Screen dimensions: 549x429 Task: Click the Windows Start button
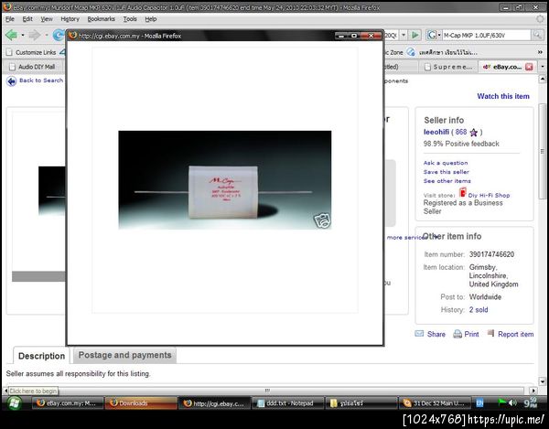click(x=14, y=403)
